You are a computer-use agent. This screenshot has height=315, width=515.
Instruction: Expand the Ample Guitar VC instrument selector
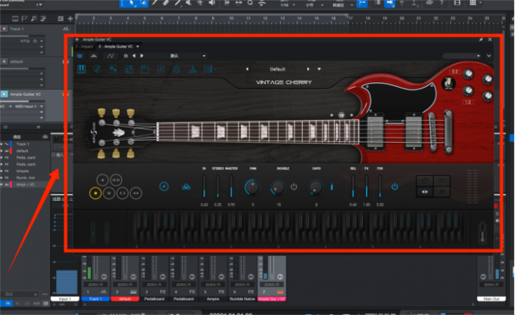[136, 47]
